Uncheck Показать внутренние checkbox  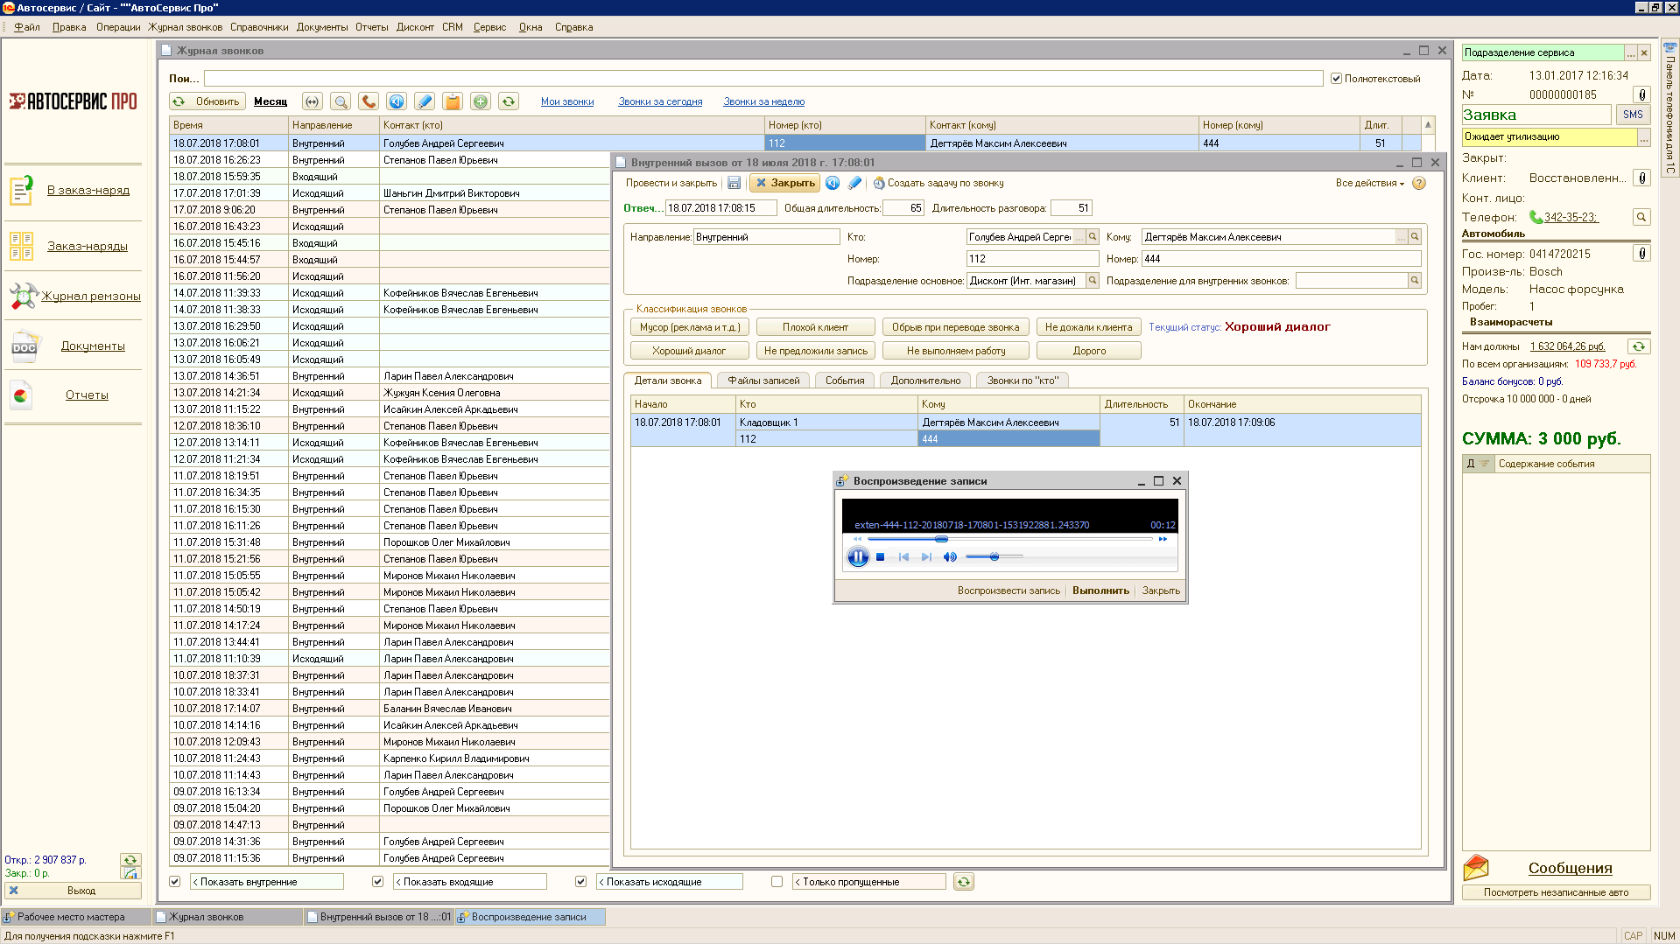tap(175, 882)
